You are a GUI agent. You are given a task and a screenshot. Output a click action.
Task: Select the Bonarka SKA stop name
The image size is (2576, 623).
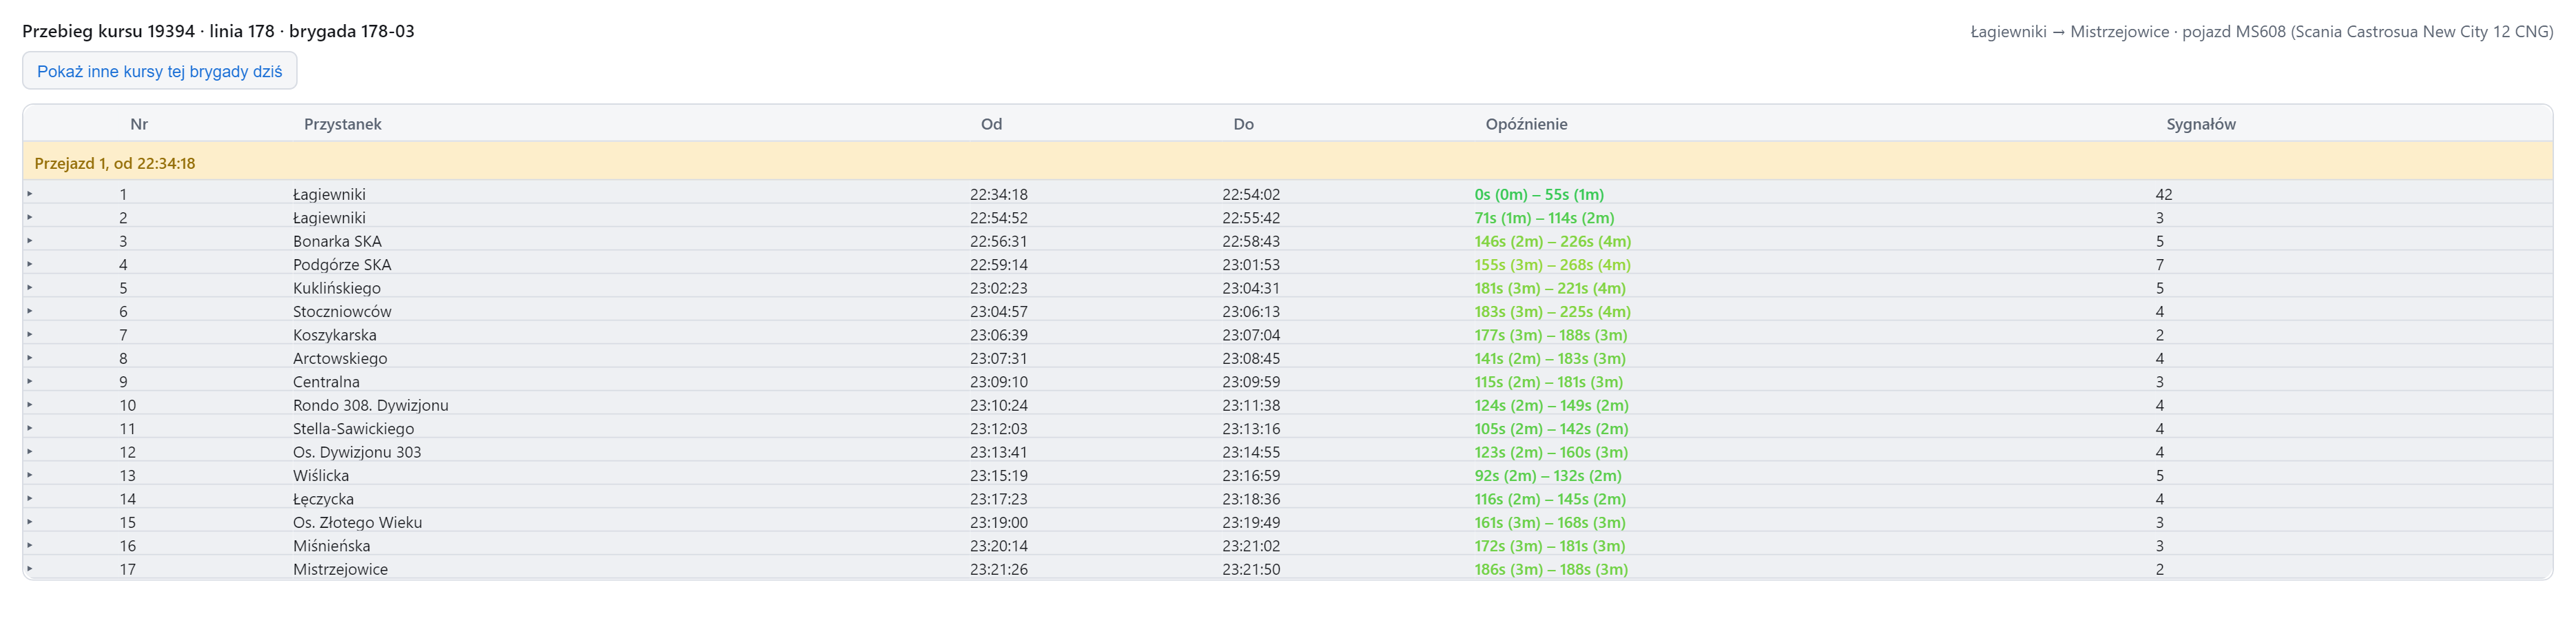click(x=337, y=241)
